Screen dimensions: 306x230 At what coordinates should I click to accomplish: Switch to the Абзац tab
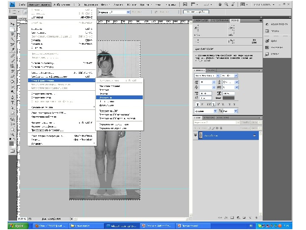coord(211,70)
